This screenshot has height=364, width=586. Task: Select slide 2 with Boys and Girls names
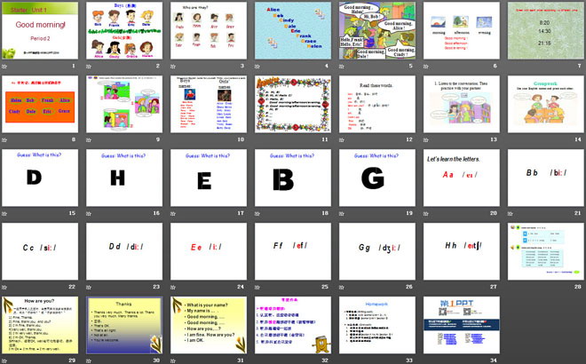point(124,31)
